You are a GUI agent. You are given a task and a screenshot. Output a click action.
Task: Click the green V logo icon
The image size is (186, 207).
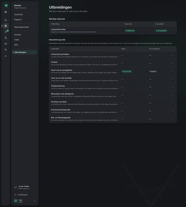pyautogui.click(x=6, y=6)
